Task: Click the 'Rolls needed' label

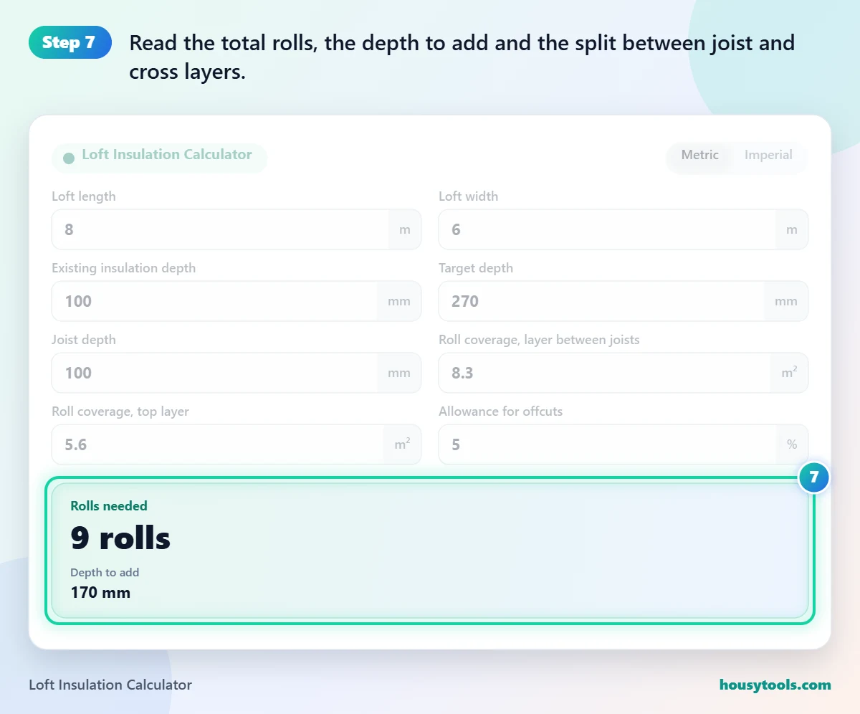Action: pos(109,506)
